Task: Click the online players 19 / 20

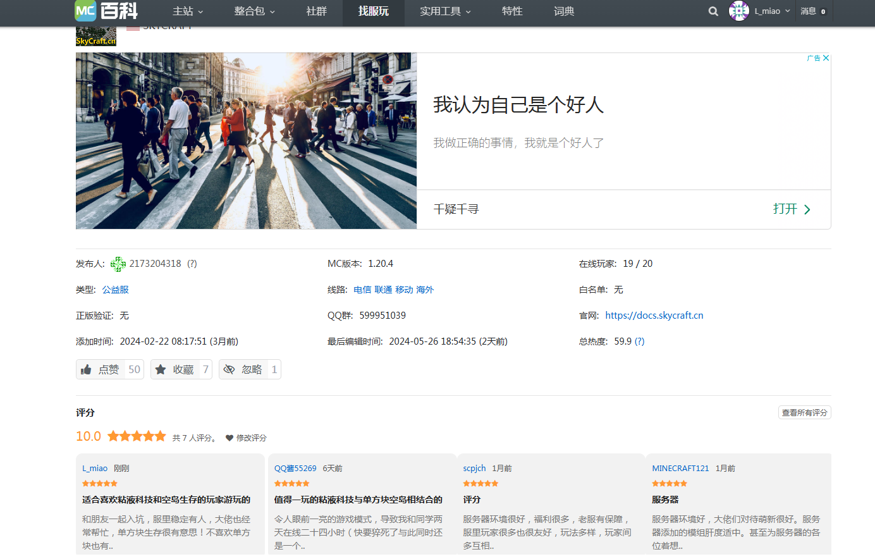Action: (638, 264)
